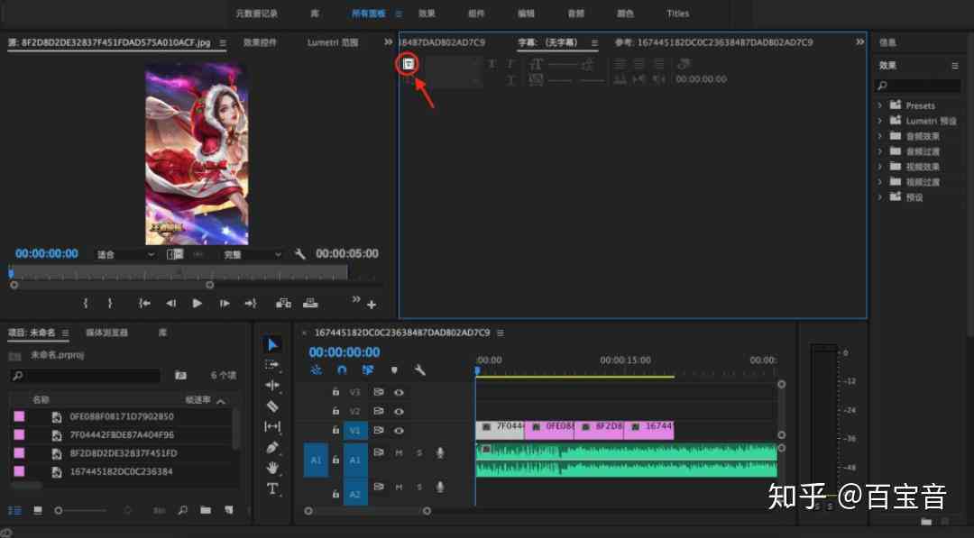The height and width of the screenshot is (538, 974).
Task: Open the timeline display settings wrench
Action: tap(420, 369)
